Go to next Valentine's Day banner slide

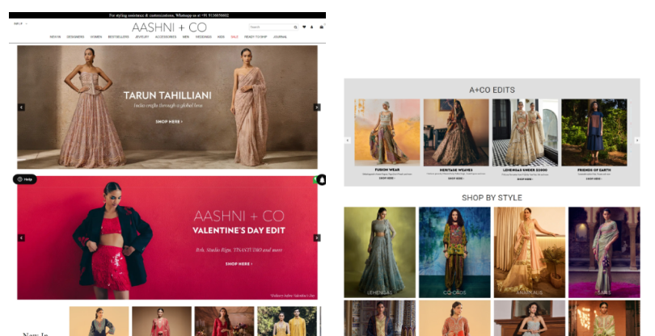pyautogui.click(x=317, y=238)
